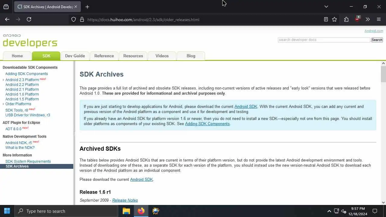Click page scrollbar down arrow

click(x=383, y=203)
